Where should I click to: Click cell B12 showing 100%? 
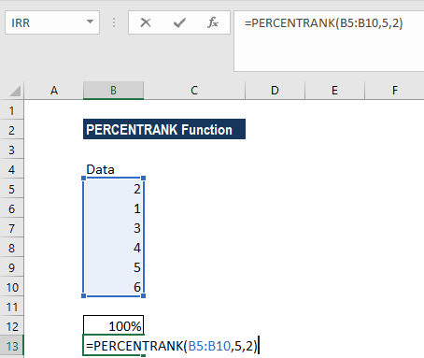click(x=113, y=325)
